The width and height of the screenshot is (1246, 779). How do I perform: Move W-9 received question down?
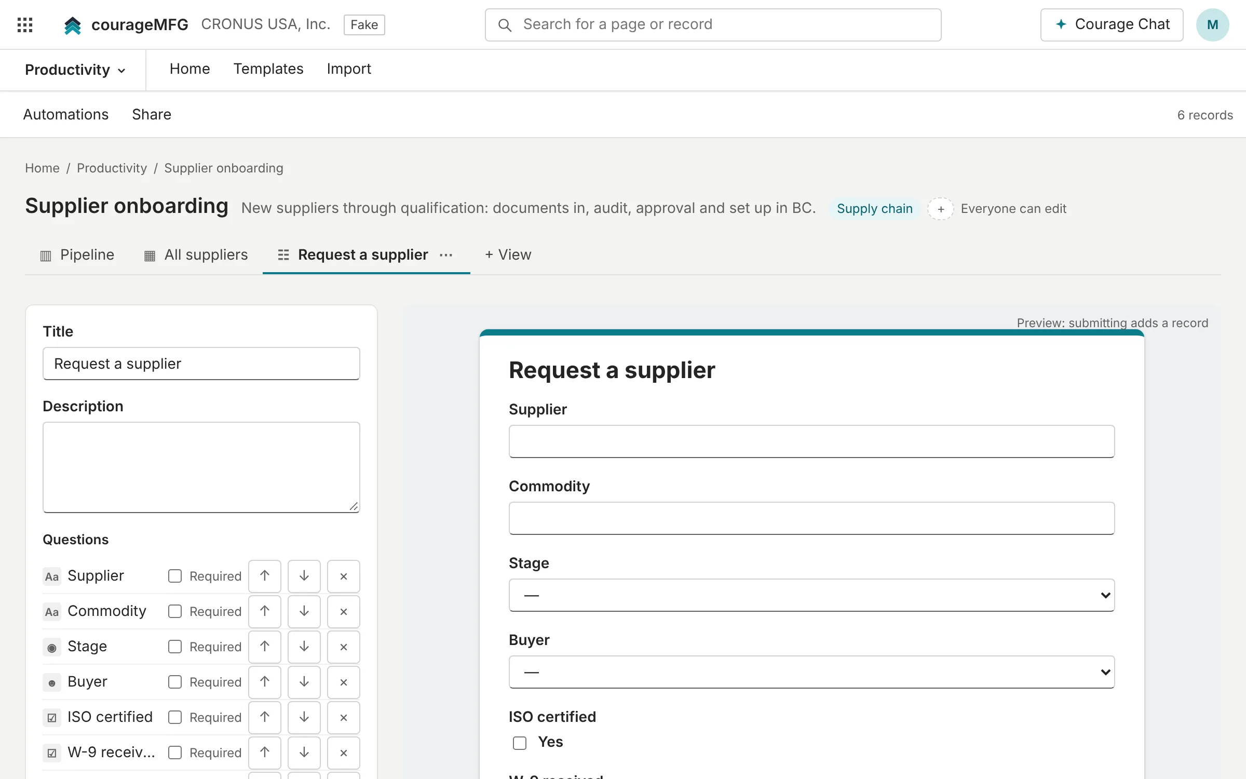coord(304,753)
